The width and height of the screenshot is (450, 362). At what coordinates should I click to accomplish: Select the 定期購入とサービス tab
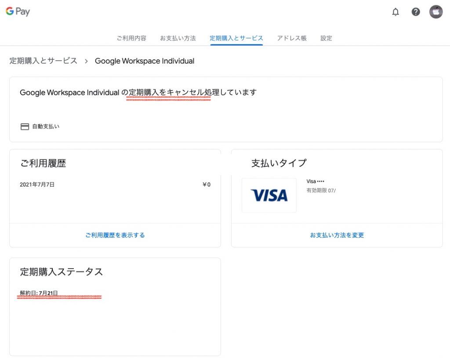(x=236, y=38)
